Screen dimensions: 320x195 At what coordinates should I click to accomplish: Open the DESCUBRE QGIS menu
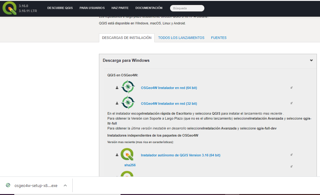click(60, 8)
